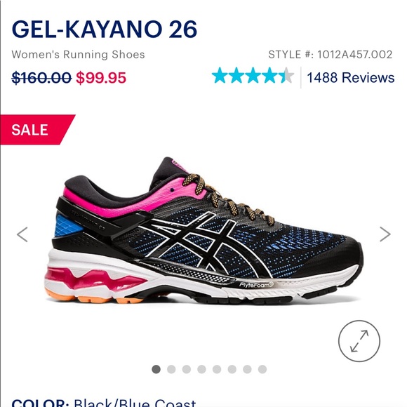The height and width of the screenshot is (407, 407).
Task: Click the GEL-KAYANO 26 product title
Action: click(x=105, y=29)
